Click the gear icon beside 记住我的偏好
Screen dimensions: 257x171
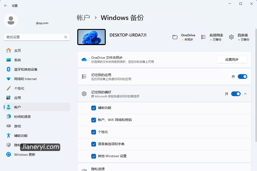point(84,94)
